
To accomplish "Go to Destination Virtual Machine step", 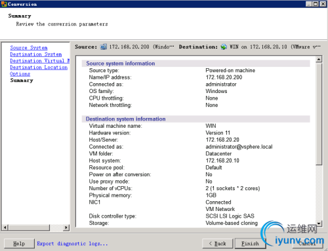I will point(40,61).
